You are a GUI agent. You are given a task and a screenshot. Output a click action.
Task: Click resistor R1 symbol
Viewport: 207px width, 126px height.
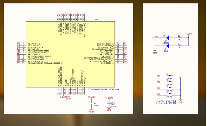click(180, 38)
